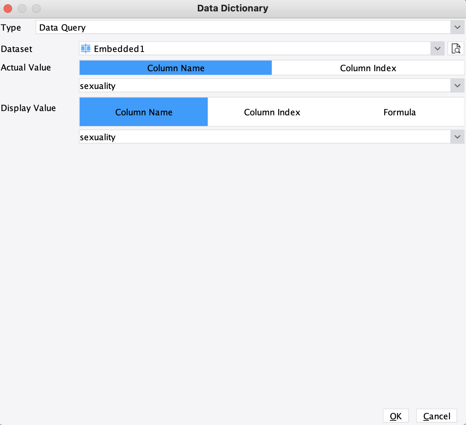
Task: Expand the Type dropdown arrow
Action: [x=457, y=27]
